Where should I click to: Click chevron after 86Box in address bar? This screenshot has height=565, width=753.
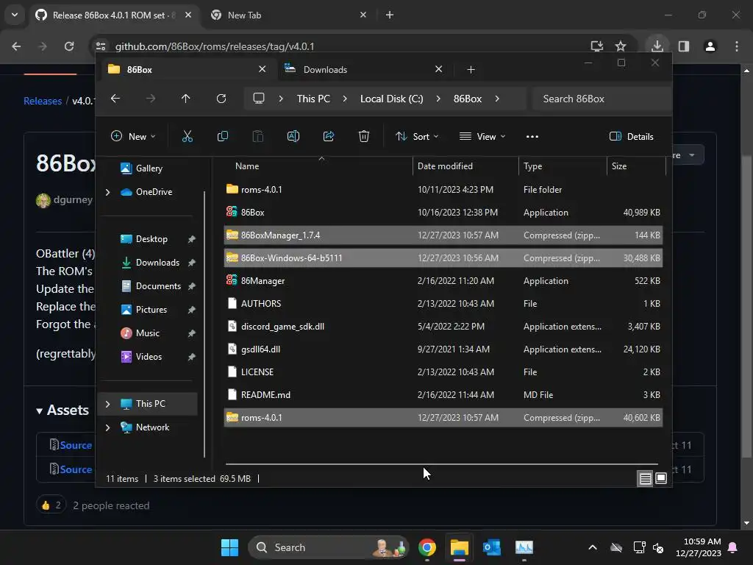(497, 99)
